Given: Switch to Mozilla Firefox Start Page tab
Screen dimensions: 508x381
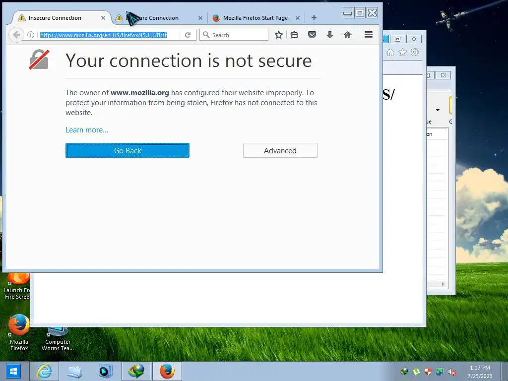Looking at the screenshot, I should click(x=255, y=18).
